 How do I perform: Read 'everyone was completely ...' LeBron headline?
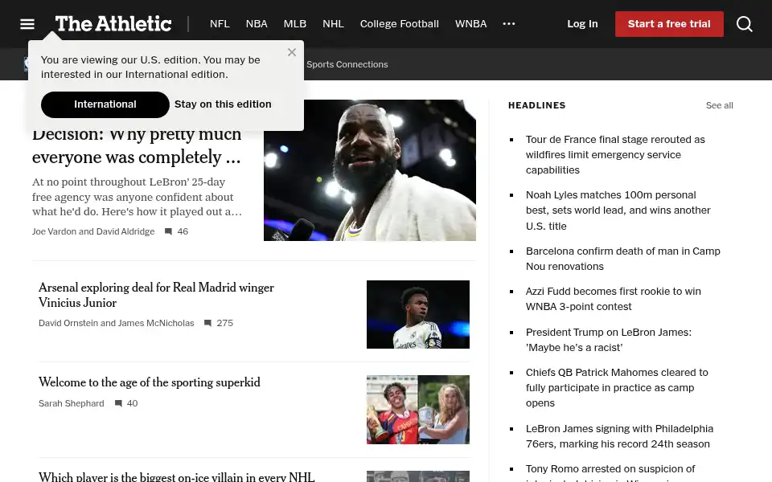[137, 157]
